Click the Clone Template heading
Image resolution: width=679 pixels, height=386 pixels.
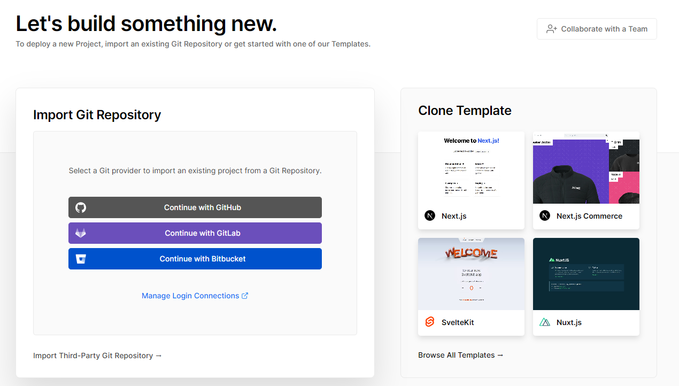(x=465, y=111)
